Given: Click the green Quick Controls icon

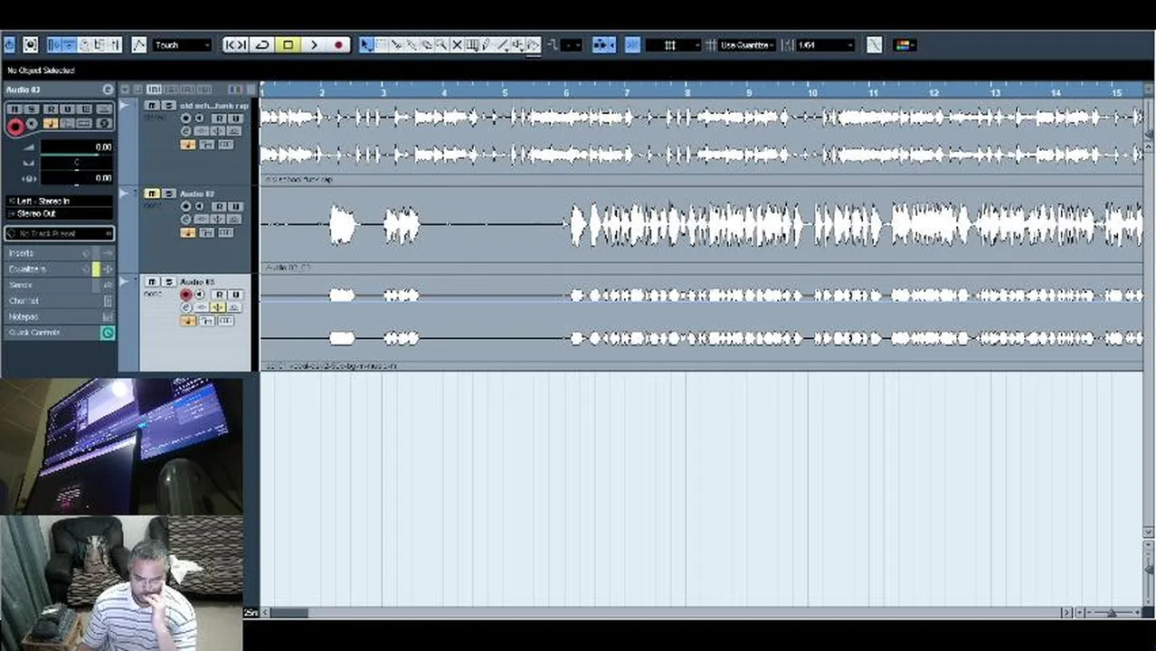Looking at the screenshot, I should click(x=108, y=333).
